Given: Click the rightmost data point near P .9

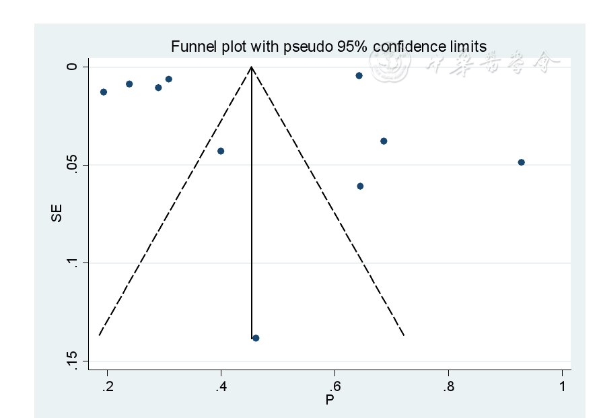Looking at the screenshot, I should pos(521,162).
